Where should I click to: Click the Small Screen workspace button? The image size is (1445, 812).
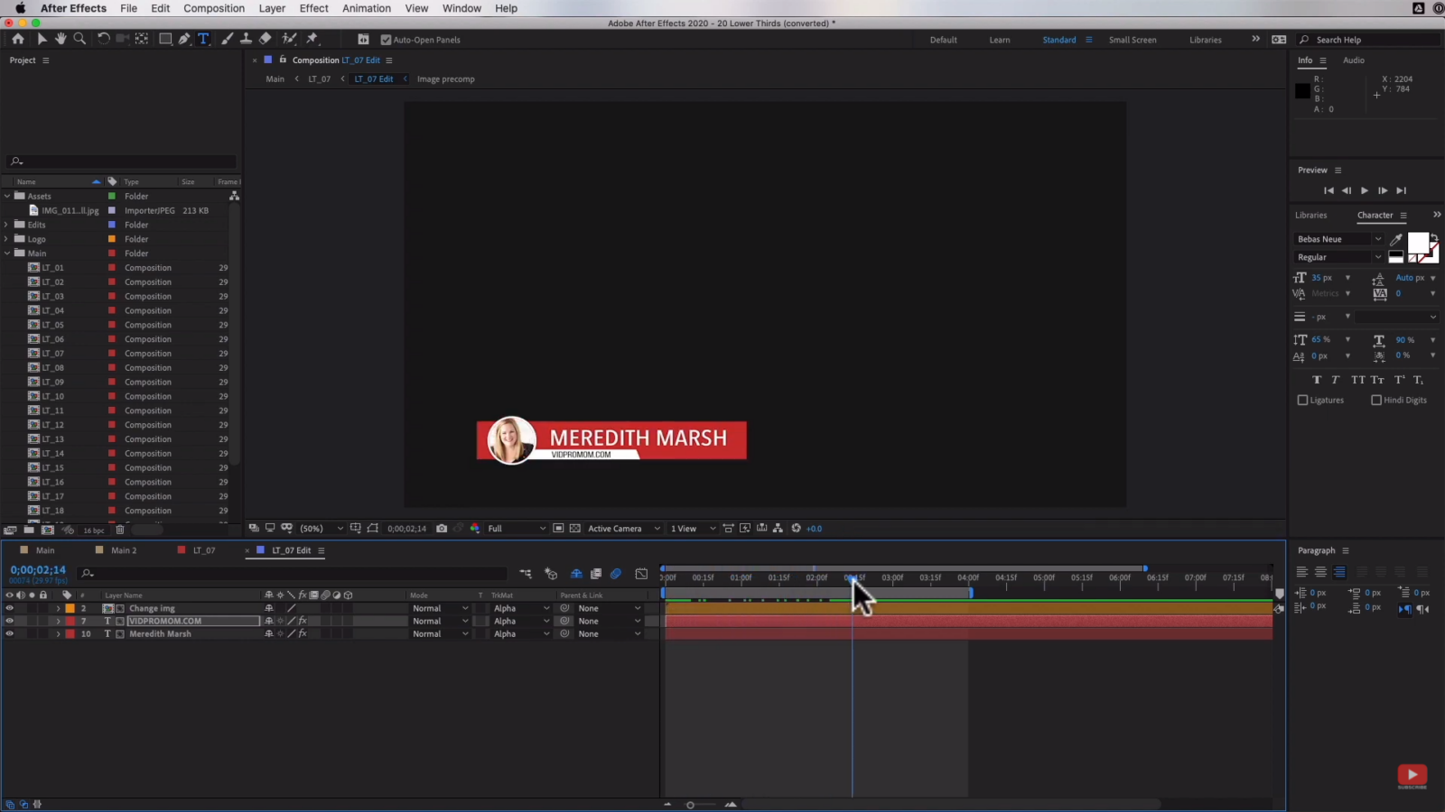(x=1133, y=40)
